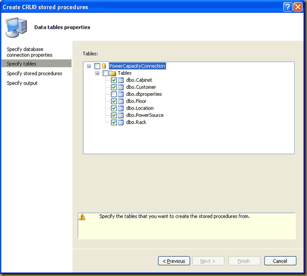
Task: Click the database icon beside PowerCapacityConnection
Action: (x=104, y=66)
